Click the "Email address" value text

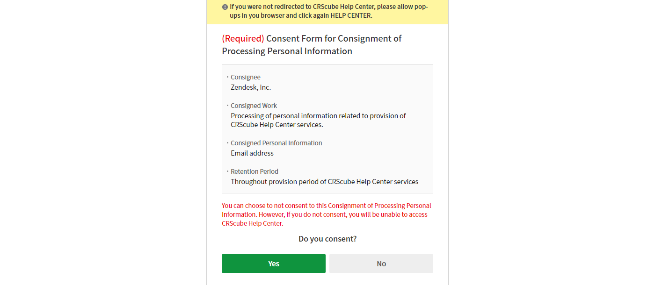tap(252, 153)
